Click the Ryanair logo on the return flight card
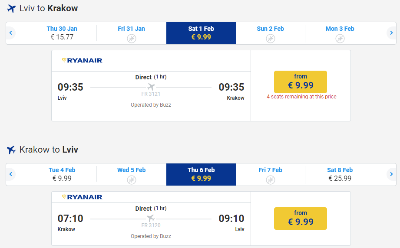 tap(82, 197)
